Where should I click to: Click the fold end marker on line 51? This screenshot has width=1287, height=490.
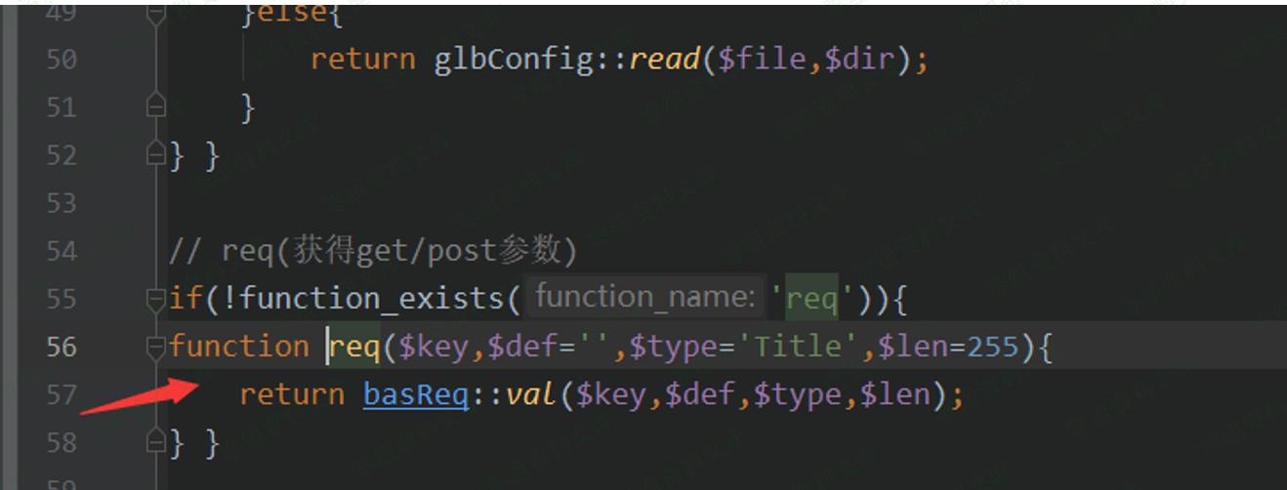click(x=156, y=107)
